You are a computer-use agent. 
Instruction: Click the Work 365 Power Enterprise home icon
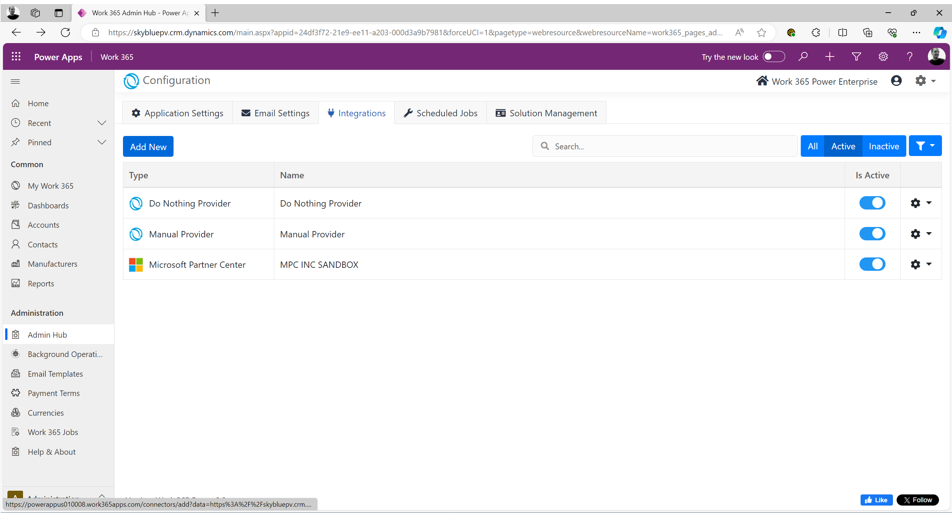pyautogui.click(x=762, y=81)
